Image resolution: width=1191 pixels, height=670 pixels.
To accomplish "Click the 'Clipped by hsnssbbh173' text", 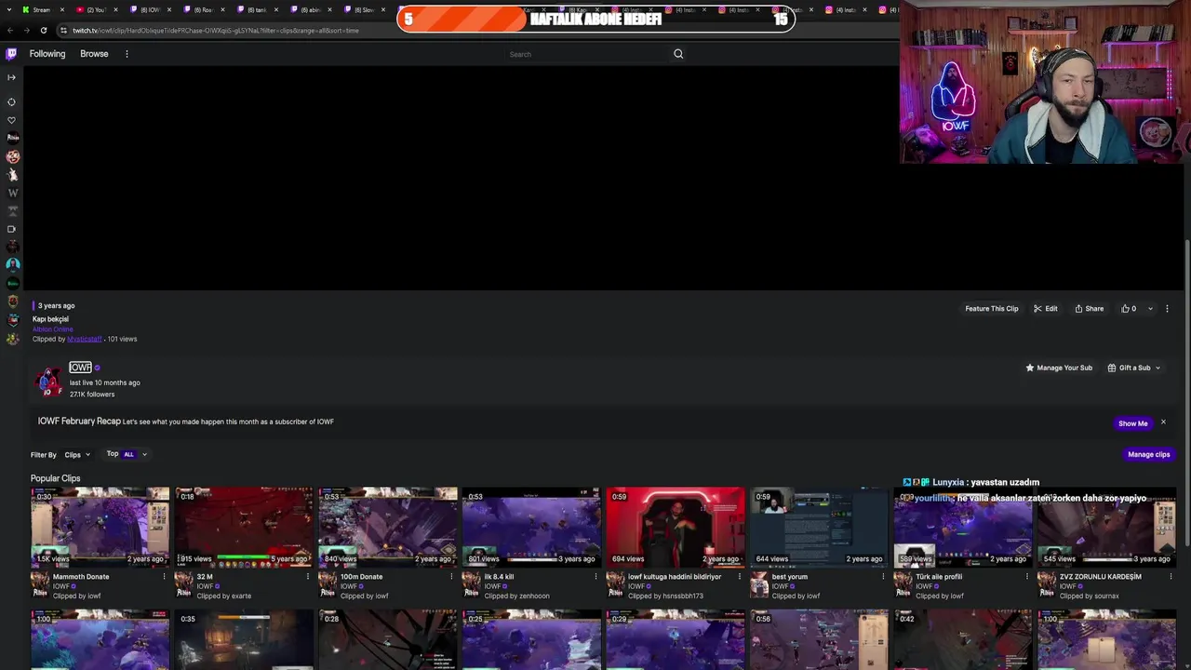I will tap(665, 596).
